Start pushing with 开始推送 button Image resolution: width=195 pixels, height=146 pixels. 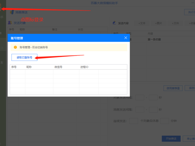click(171, 139)
